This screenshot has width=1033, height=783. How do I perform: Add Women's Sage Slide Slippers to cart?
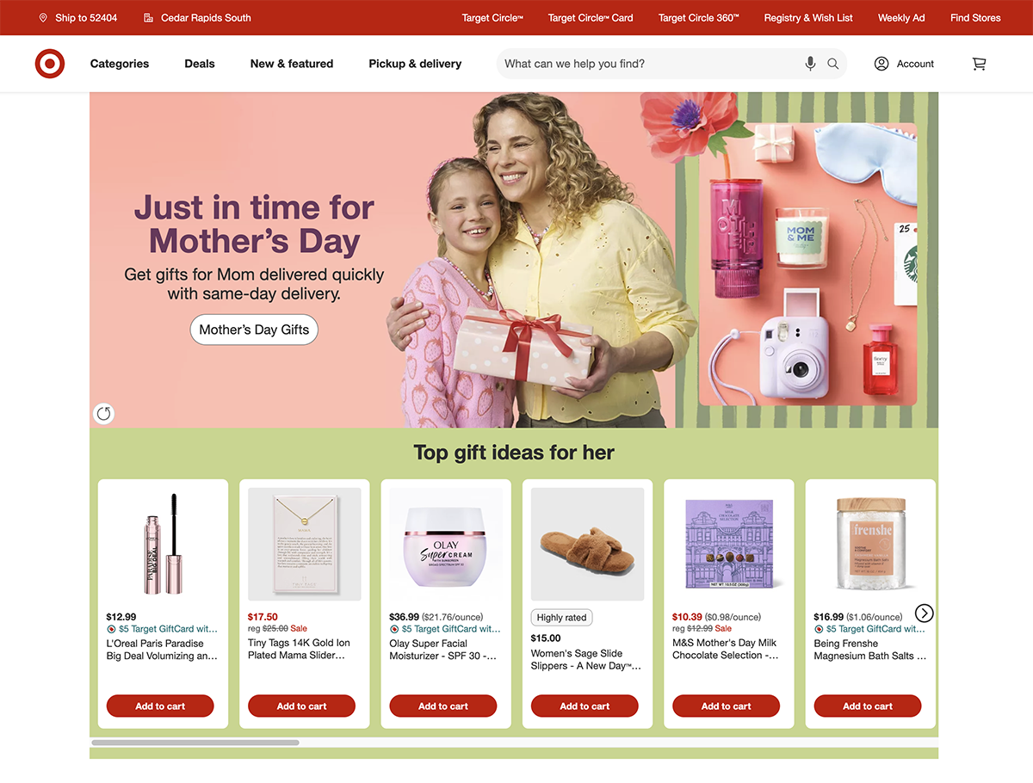click(x=585, y=706)
